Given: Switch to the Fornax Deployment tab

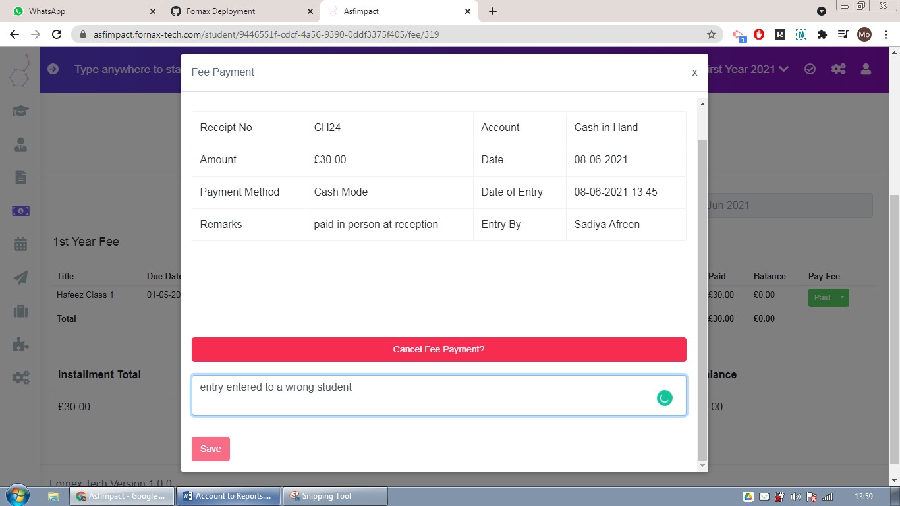Looking at the screenshot, I should 240,11.
